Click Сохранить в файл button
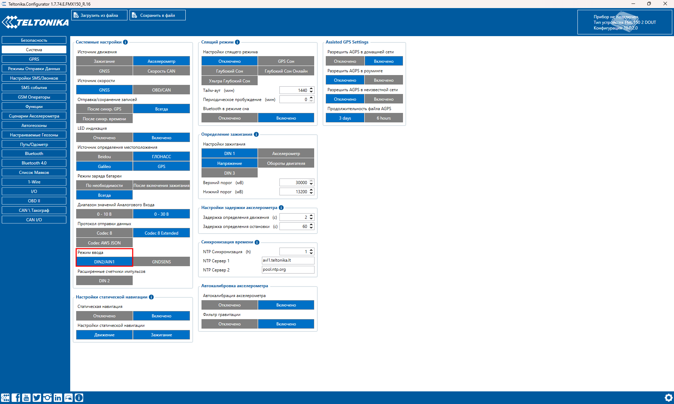 coord(157,15)
